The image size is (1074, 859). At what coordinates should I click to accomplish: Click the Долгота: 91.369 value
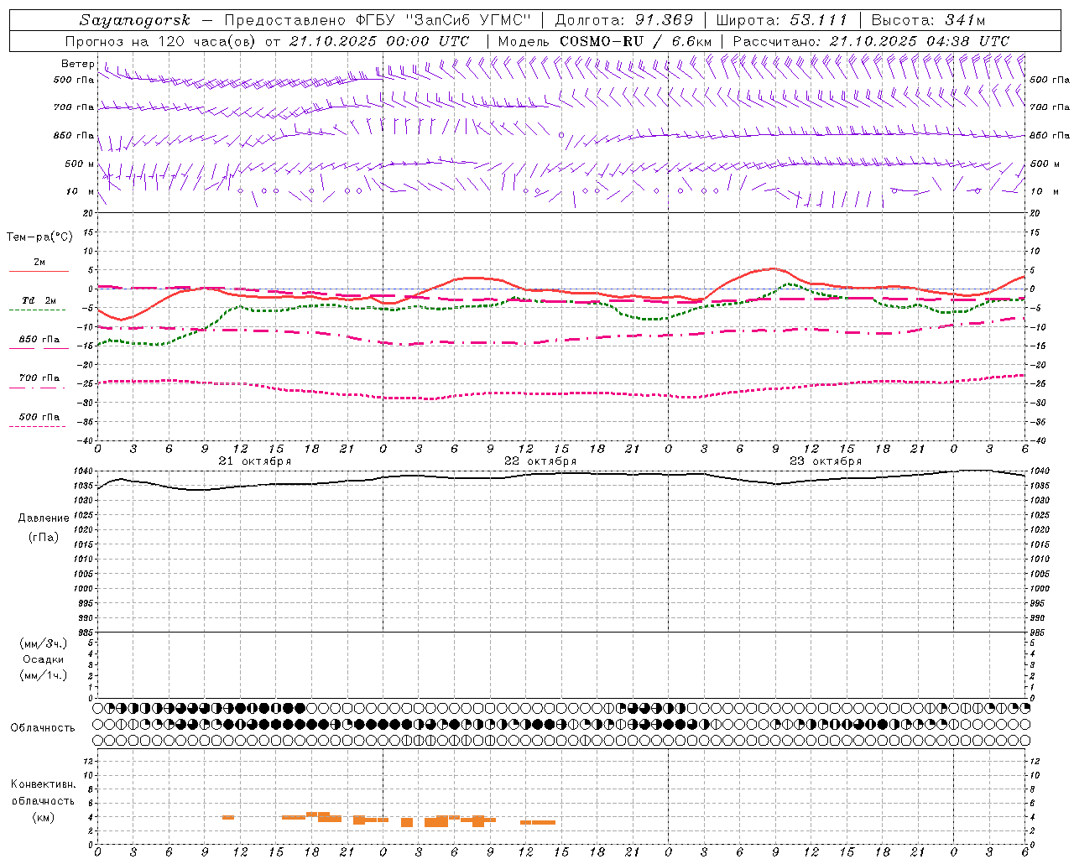tap(624, 20)
